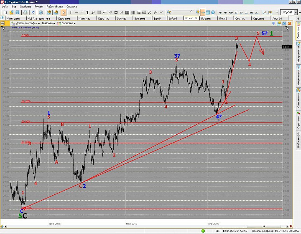Select the rectangle drawing tool
Image resolution: width=301 pixels, height=234 pixels.
[116, 13]
